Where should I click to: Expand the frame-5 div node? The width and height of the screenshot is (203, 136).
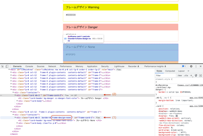tap(11, 81)
